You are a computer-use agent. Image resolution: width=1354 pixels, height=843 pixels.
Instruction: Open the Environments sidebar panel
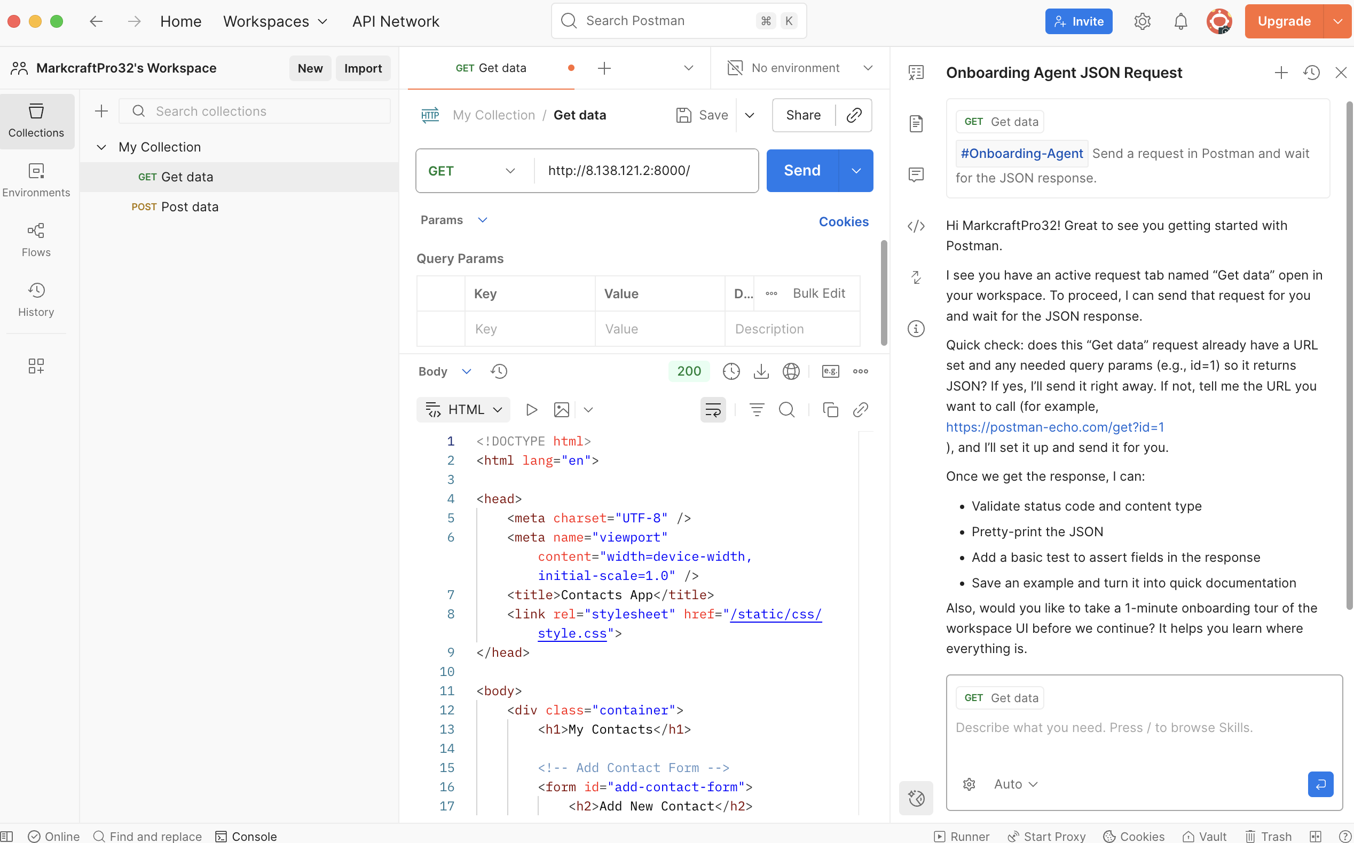click(x=36, y=181)
